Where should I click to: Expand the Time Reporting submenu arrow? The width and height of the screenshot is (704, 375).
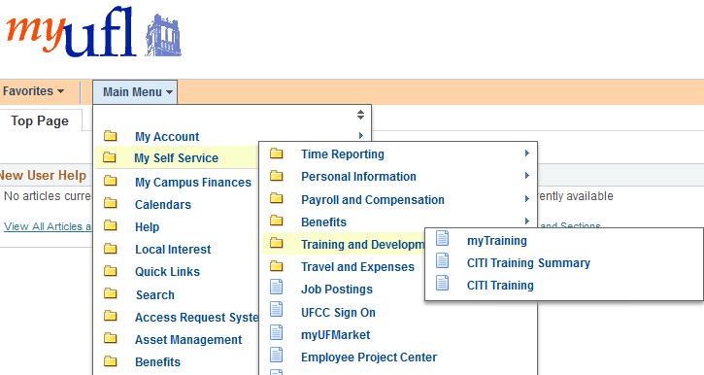point(527,153)
